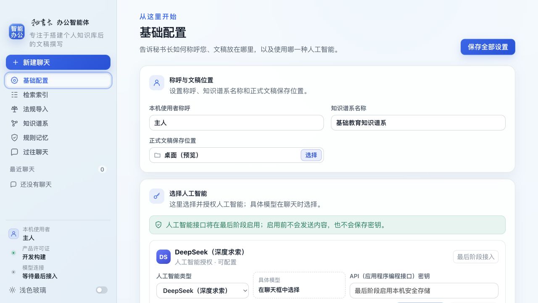
Task: Click the grey status dot by 模型连接
Action: pyautogui.click(x=13, y=272)
